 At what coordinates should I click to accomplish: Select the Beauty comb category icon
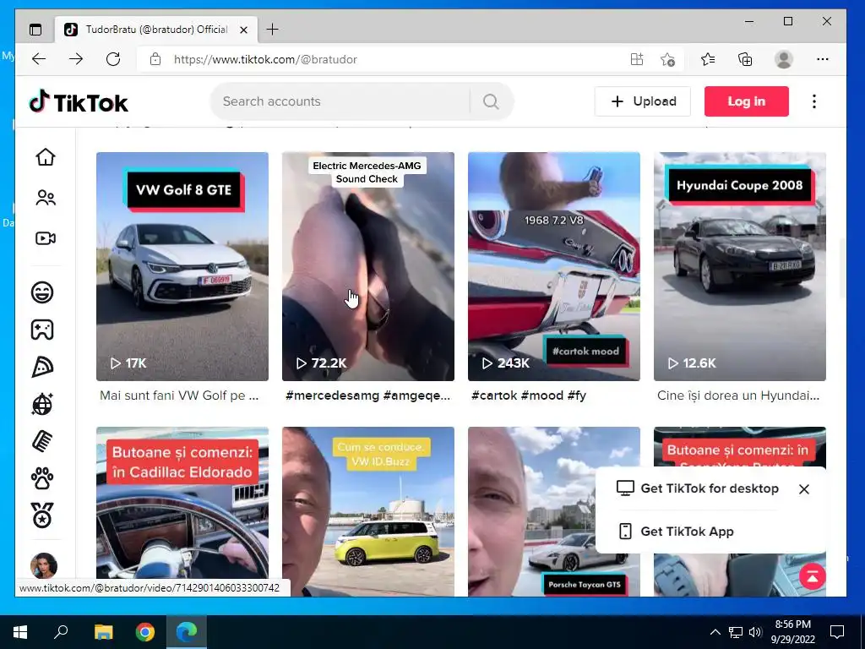click(x=42, y=441)
